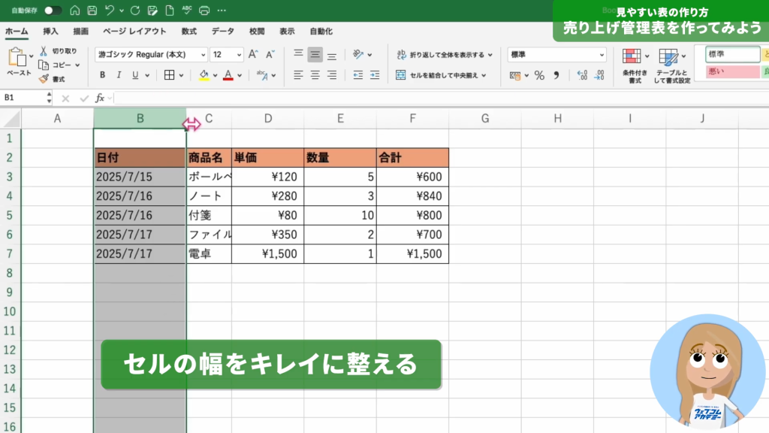Click the undo arrow icon

pos(110,11)
